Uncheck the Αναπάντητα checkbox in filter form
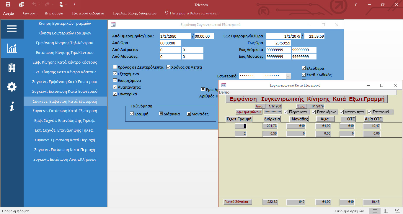The width and height of the screenshot is (403, 214). click(115, 87)
